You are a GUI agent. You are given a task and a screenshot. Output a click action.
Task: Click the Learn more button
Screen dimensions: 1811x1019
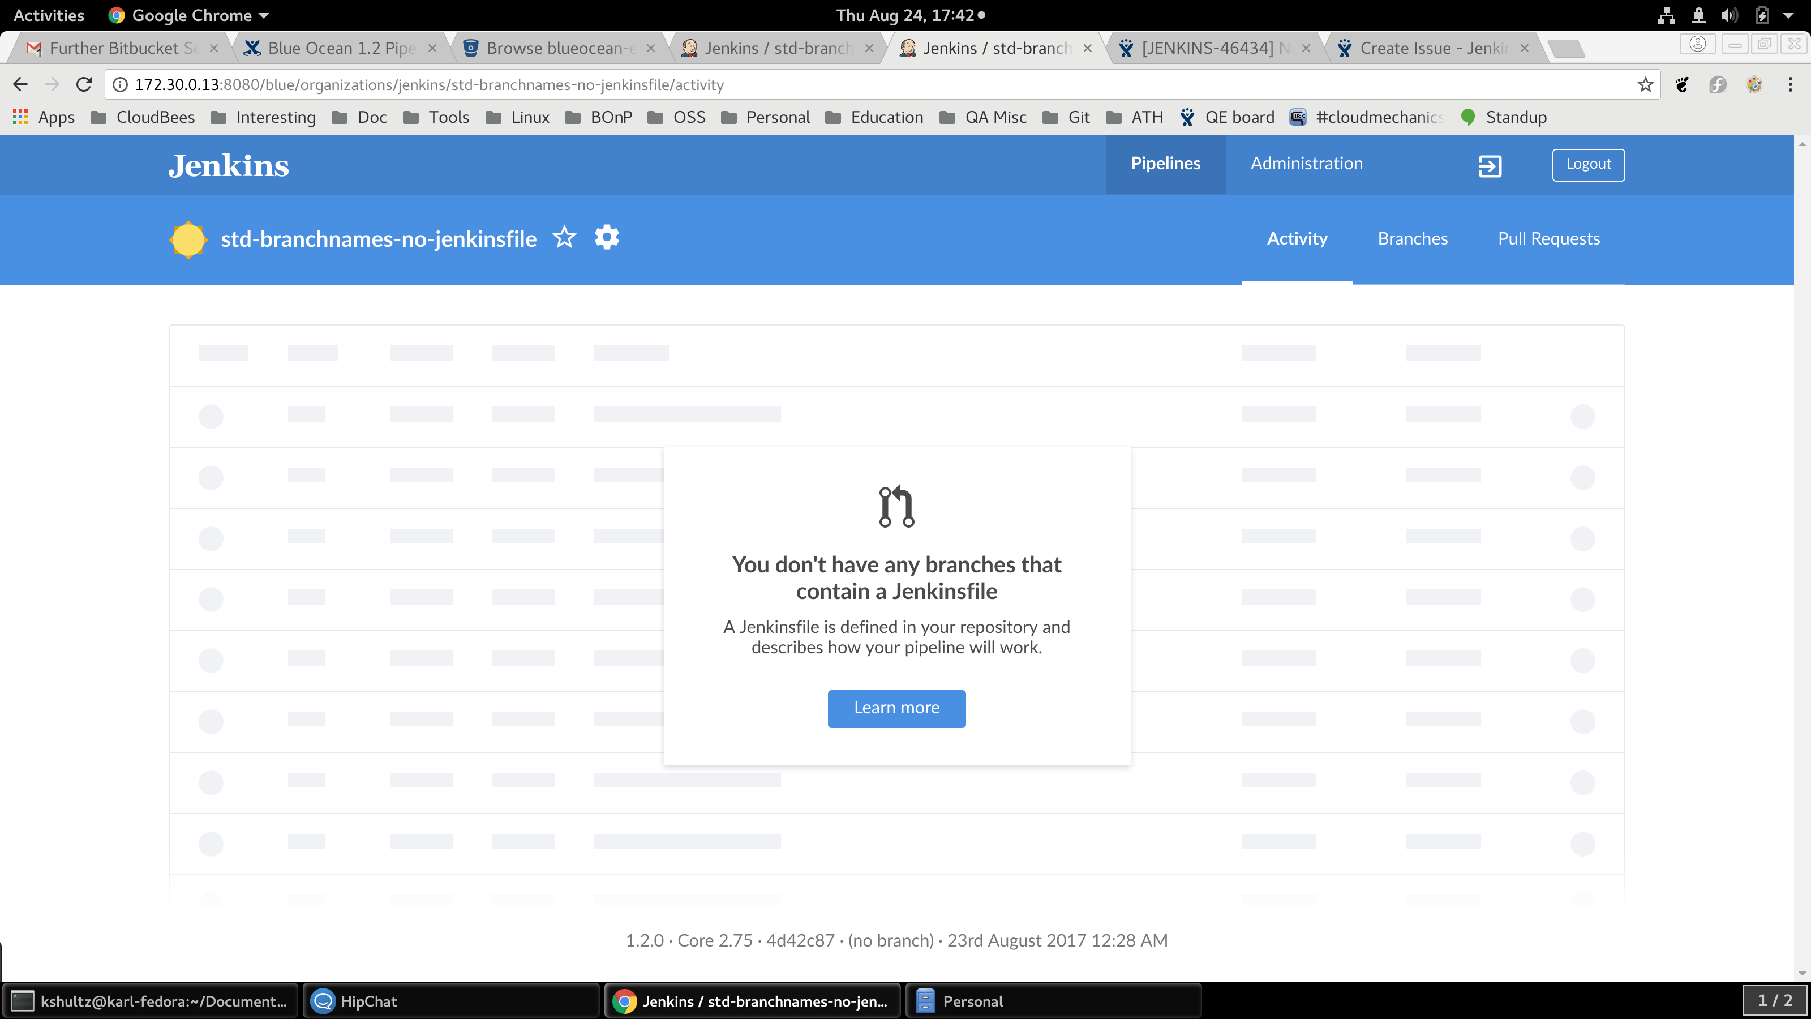pyautogui.click(x=896, y=708)
